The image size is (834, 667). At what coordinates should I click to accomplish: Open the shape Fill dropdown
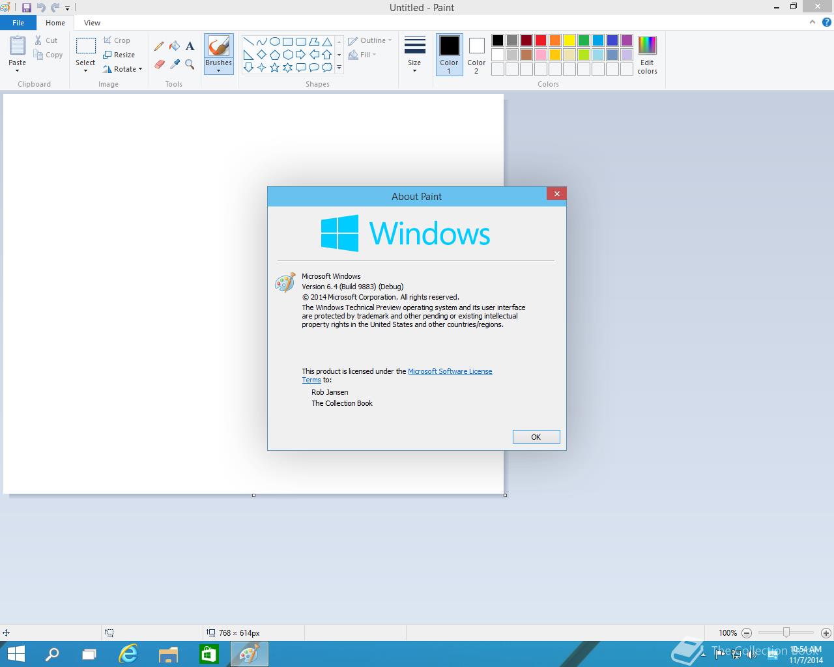click(362, 55)
